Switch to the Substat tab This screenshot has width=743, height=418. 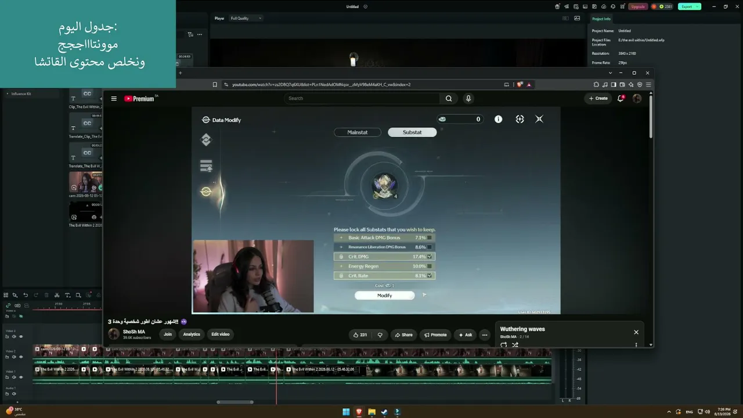click(x=412, y=132)
